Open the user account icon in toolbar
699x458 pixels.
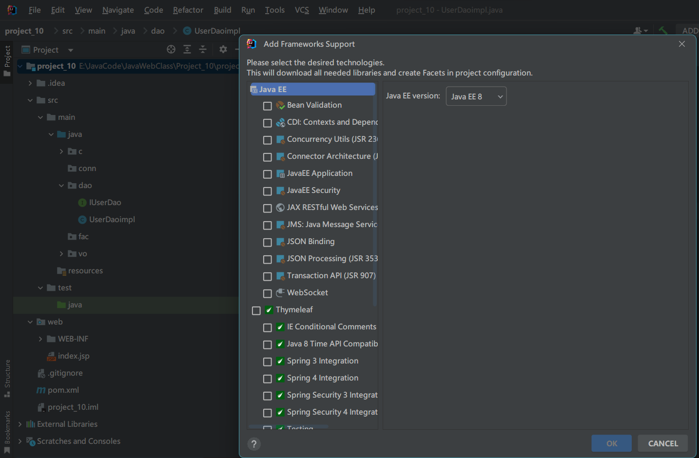pos(641,31)
